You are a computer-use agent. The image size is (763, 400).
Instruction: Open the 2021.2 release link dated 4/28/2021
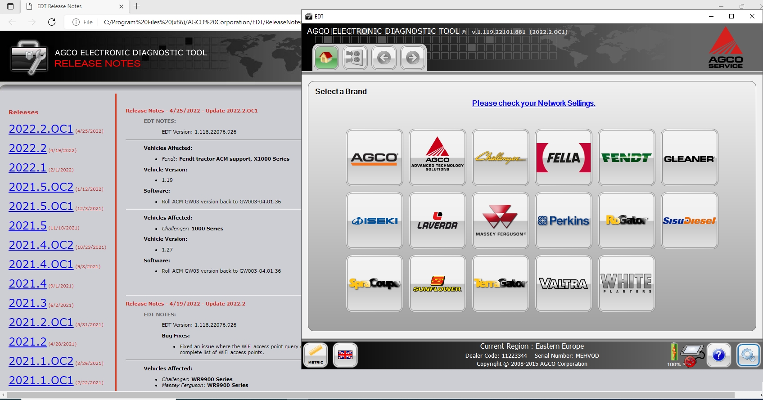point(27,342)
